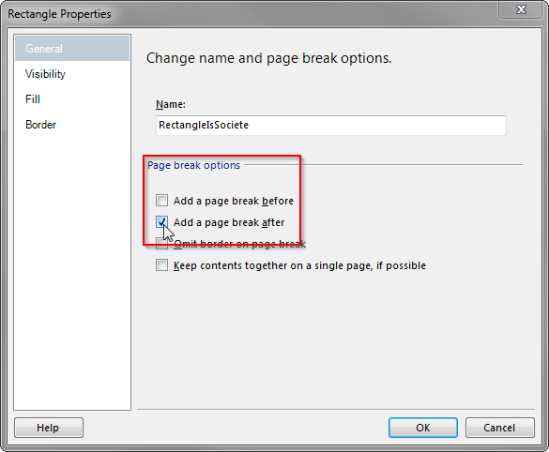The height and width of the screenshot is (452, 549).
Task: Close the dialog using the X button
Action: coord(521,9)
